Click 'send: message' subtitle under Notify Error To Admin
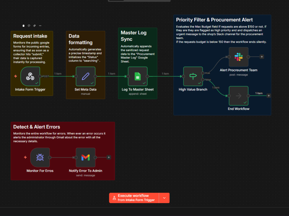 pos(86,175)
